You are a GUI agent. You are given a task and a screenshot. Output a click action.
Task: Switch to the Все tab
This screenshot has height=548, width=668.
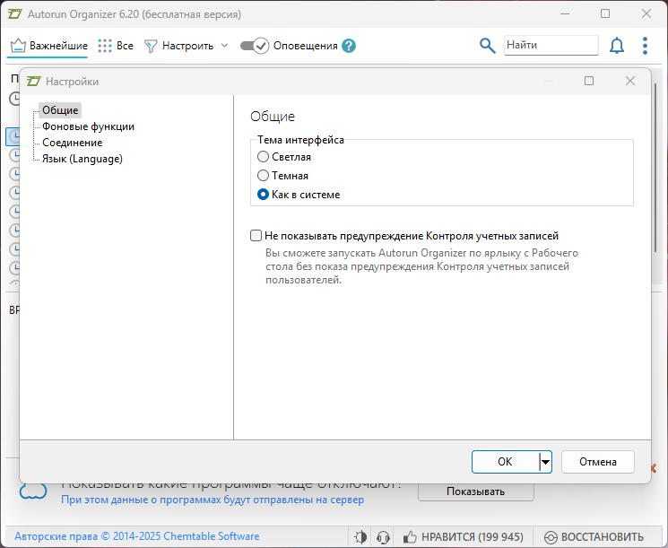tap(116, 46)
